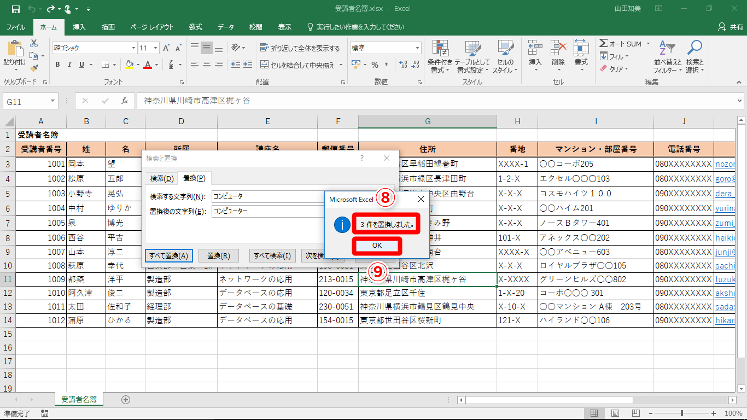Click すべて検索 find all button
The width and height of the screenshot is (747, 420).
tap(272, 255)
